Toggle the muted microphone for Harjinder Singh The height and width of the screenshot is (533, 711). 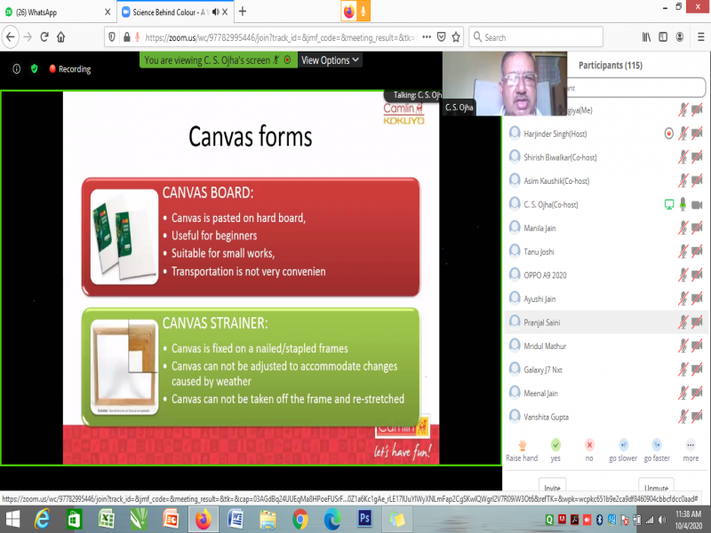tap(683, 133)
